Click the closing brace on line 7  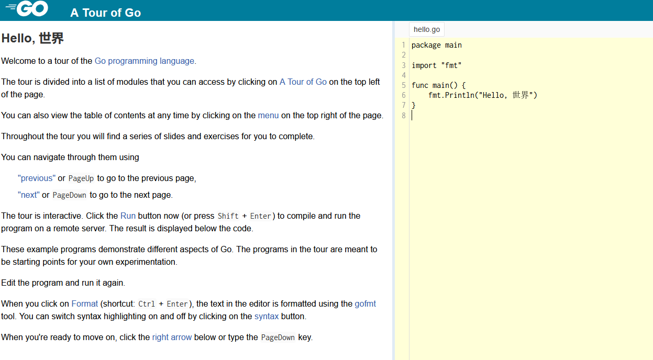tap(414, 105)
